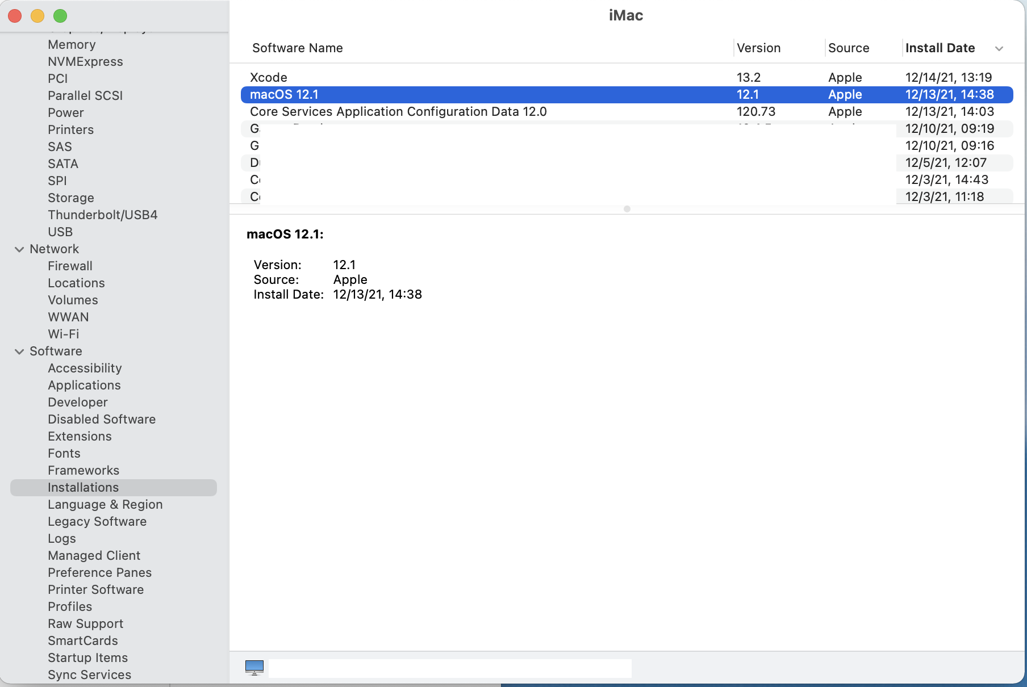Screen dimensions: 1027x687
Task: Select Managed Client in the sidebar
Action: coord(94,556)
